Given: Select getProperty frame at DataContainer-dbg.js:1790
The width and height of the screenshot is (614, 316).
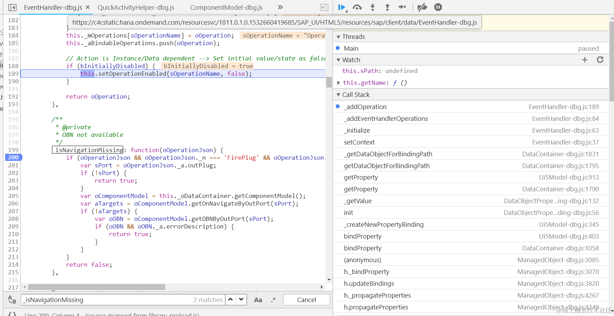Looking at the screenshot, I should (471, 189).
